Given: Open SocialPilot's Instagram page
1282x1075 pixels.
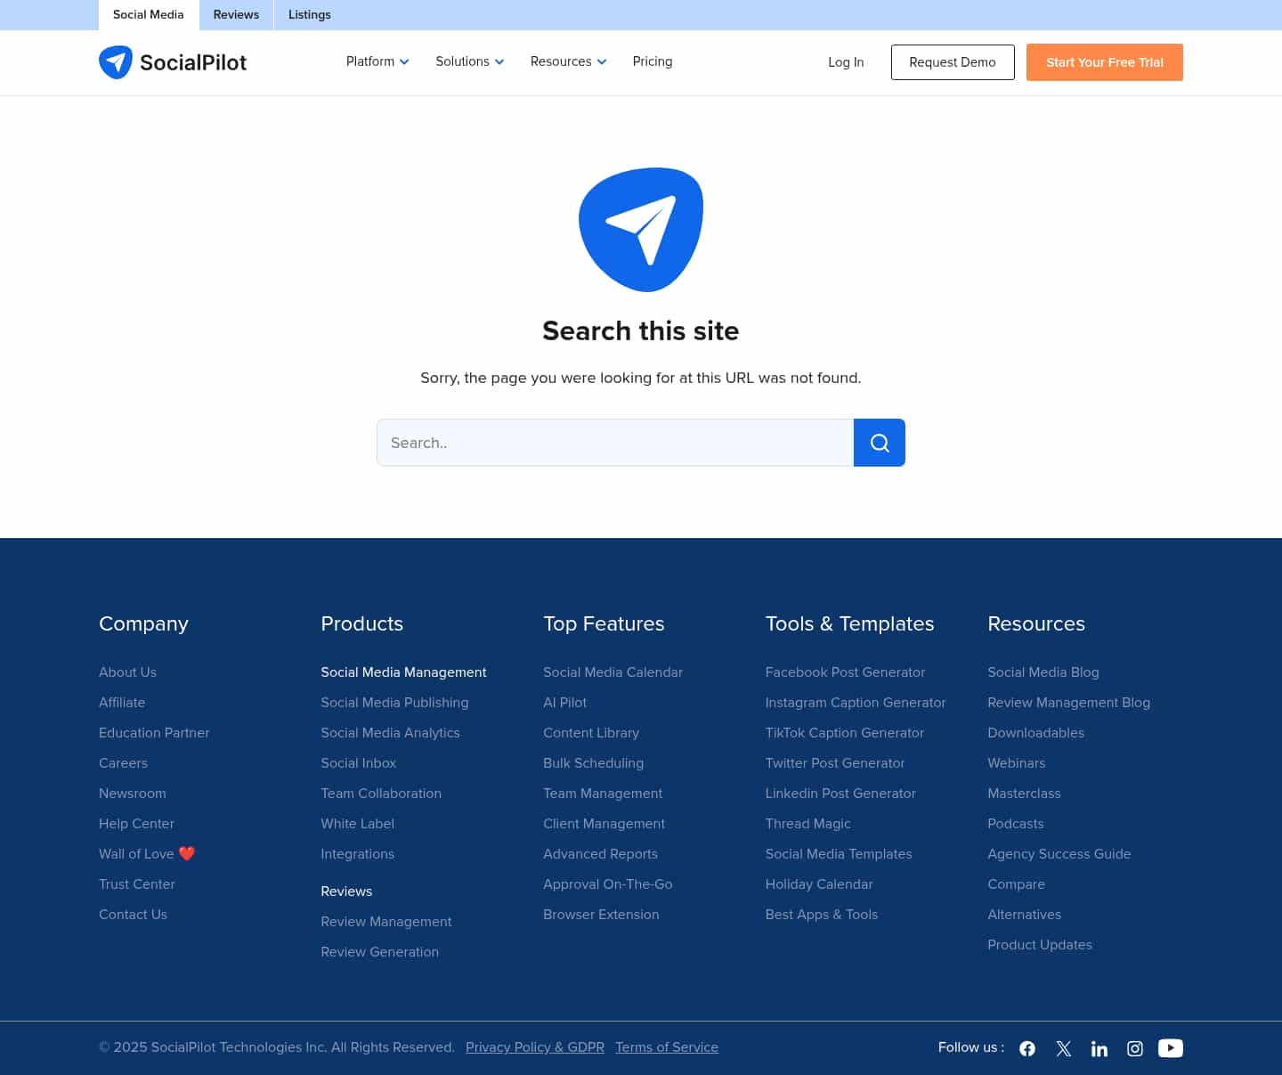Looking at the screenshot, I should (x=1134, y=1048).
